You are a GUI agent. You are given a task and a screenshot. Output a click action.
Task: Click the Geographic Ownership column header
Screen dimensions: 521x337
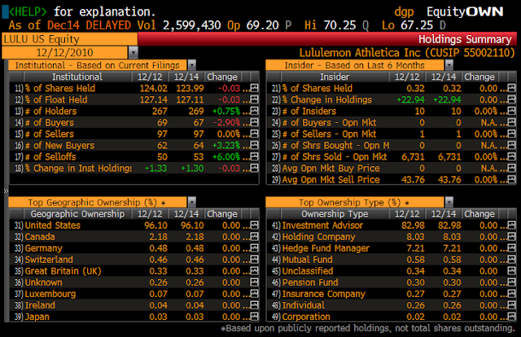point(77,214)
